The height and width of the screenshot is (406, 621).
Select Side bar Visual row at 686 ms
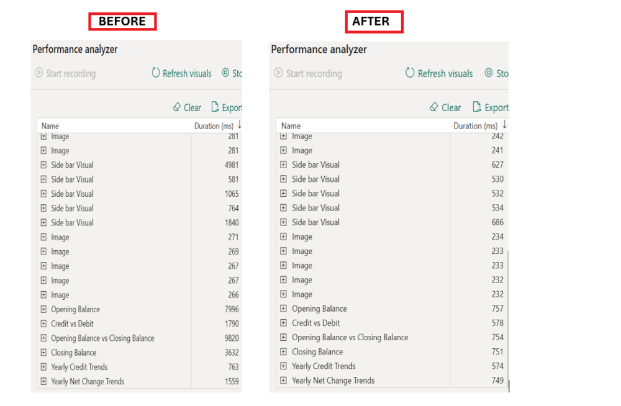coord(315,222)
